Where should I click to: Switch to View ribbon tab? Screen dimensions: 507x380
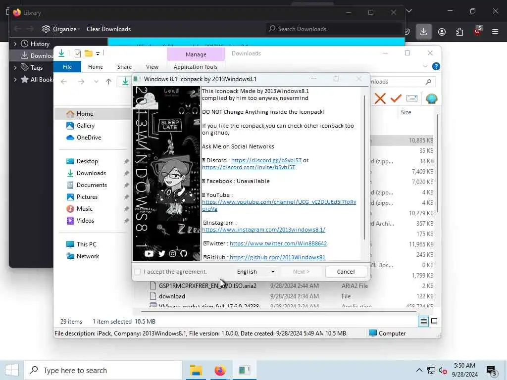click(x=152, y=67)
